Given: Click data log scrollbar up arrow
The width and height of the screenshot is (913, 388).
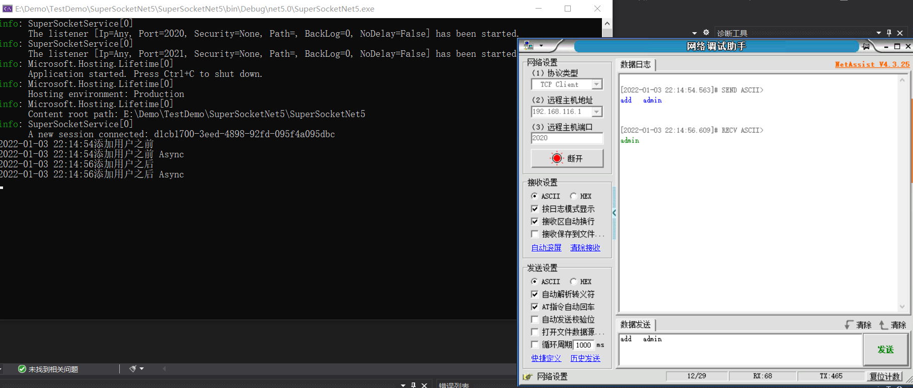Looking at the screenshot, I should pos(902,79).
